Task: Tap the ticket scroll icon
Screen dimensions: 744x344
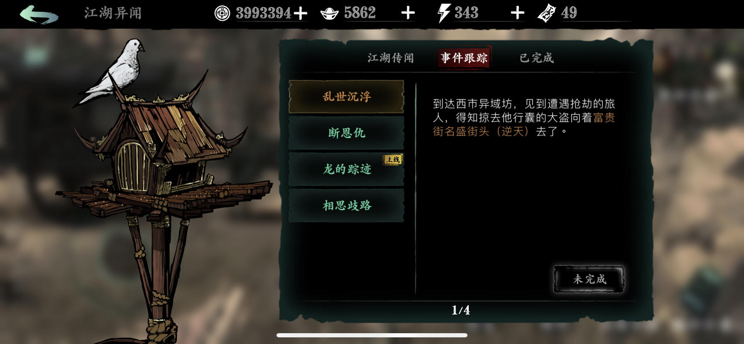Action: point(546,13)
